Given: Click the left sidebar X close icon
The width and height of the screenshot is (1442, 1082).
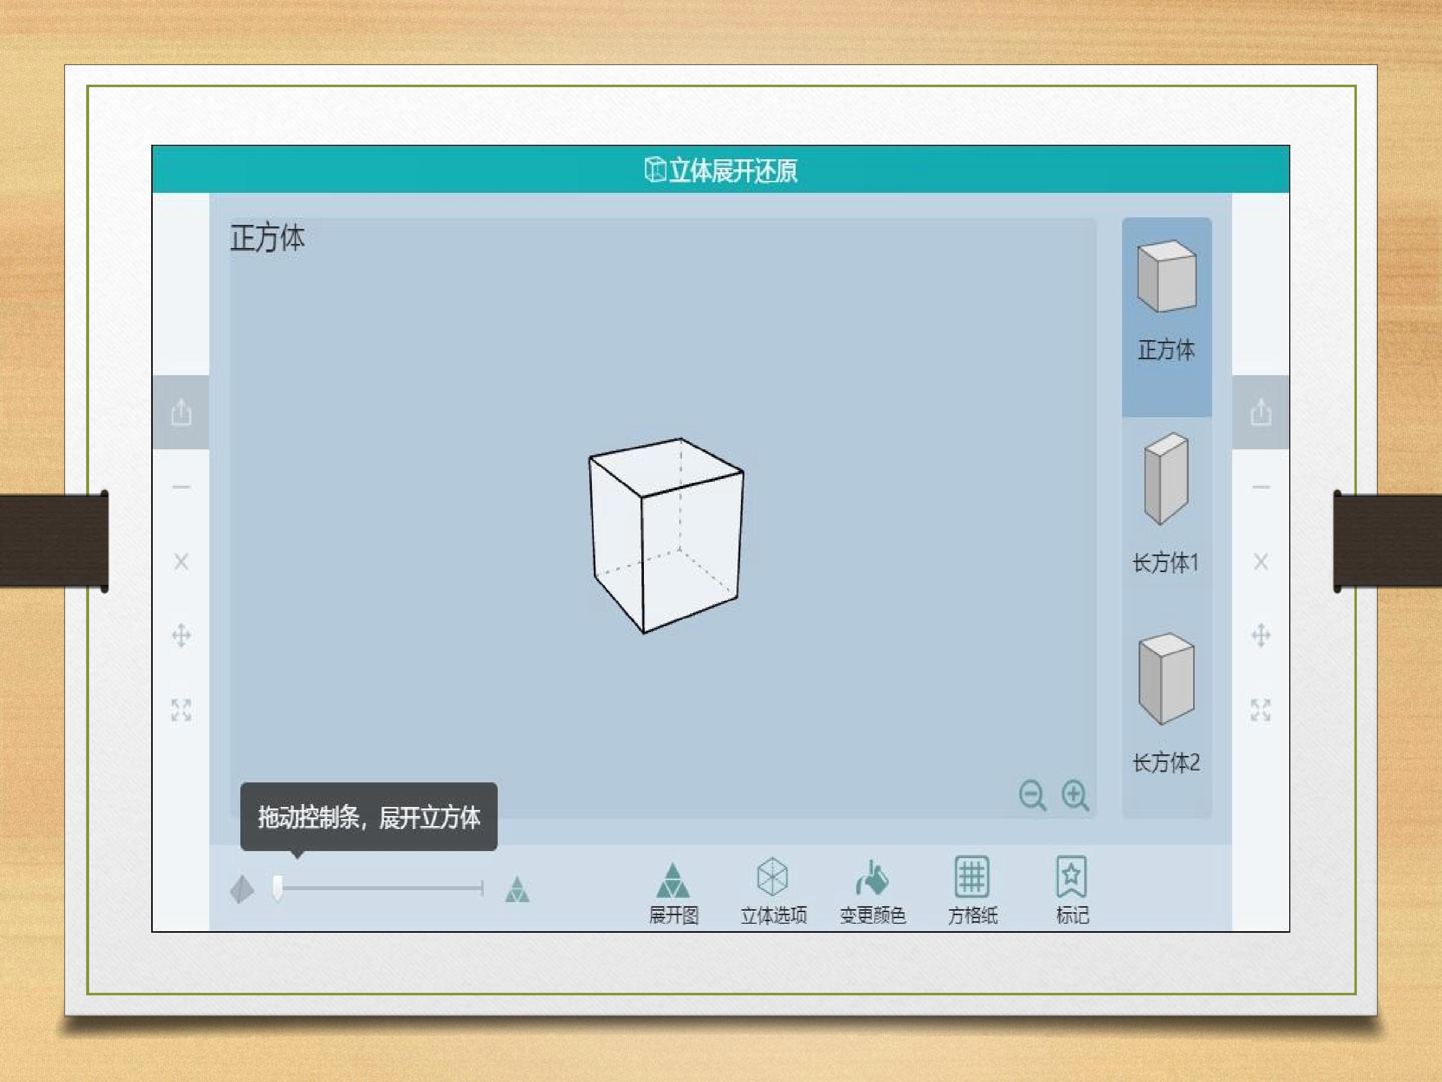Looking at the screenshot, I should pos(181,562).
